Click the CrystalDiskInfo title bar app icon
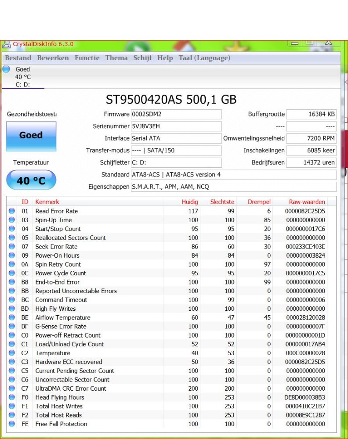 tap(6, 44)
